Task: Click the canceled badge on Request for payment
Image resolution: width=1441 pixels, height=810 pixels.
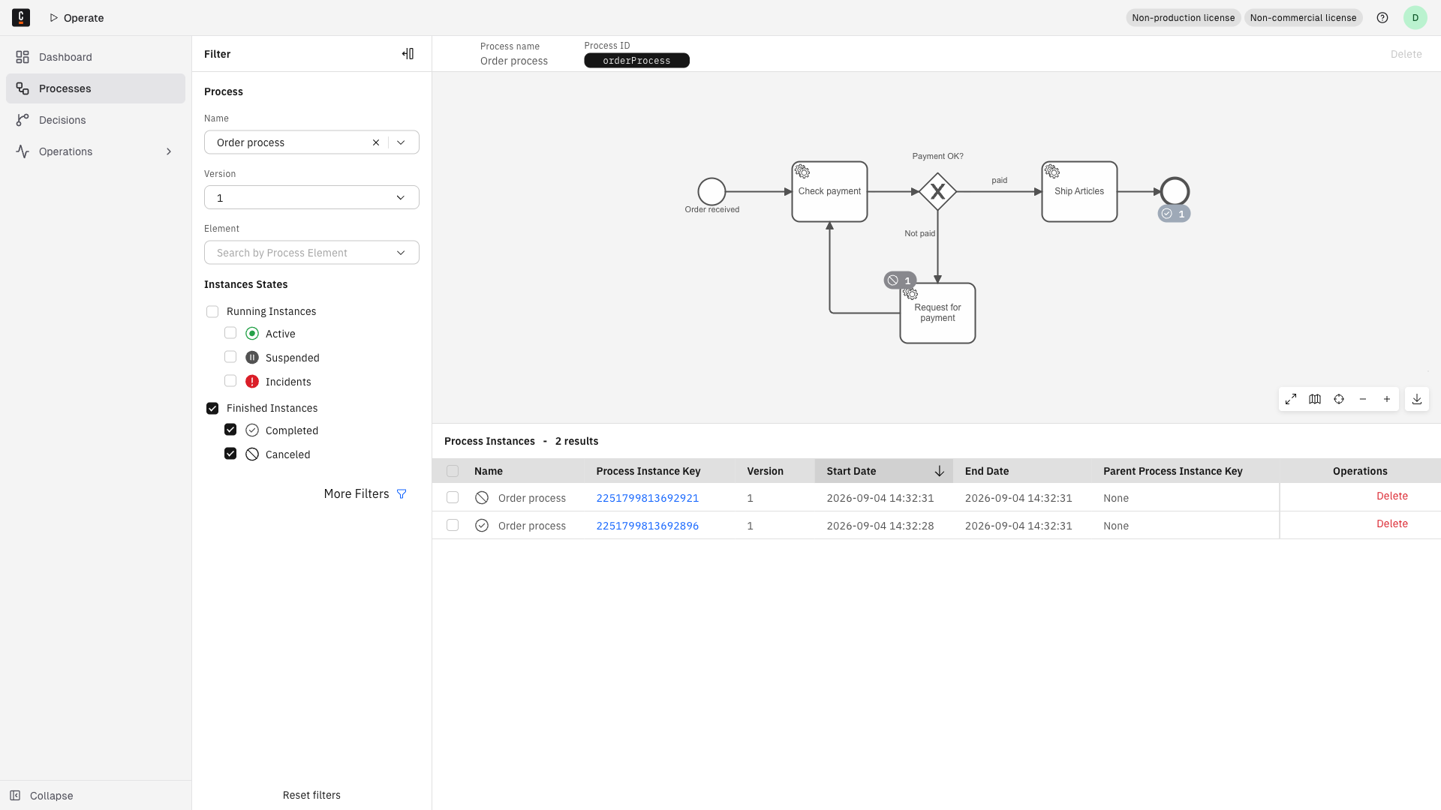Action: pyautogui.click(x=900, y=280)
